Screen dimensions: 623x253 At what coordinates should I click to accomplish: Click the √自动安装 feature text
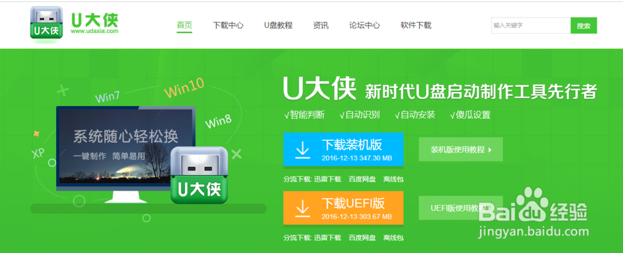pos(415,115)
